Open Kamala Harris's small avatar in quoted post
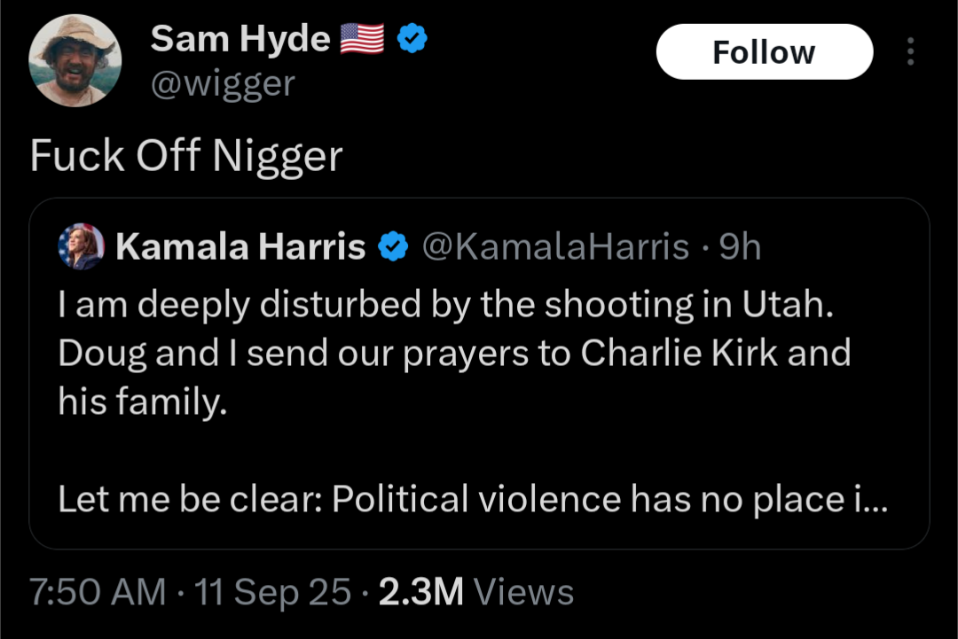This screenshot has width=958, height=639. click(x=81, y=246)
